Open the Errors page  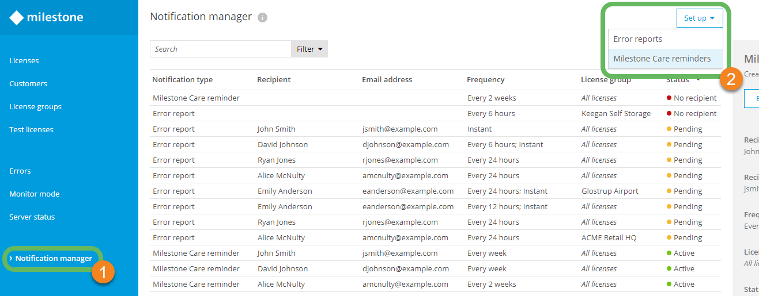tap(20, 171)
